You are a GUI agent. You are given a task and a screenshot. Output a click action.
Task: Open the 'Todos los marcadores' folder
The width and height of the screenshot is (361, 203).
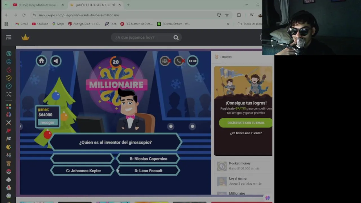(x=250, y=24)
